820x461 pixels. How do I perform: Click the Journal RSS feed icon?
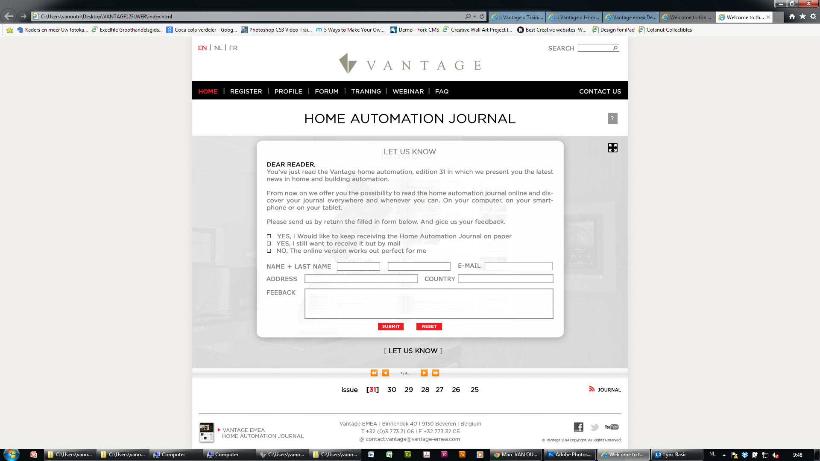(592, 389)
